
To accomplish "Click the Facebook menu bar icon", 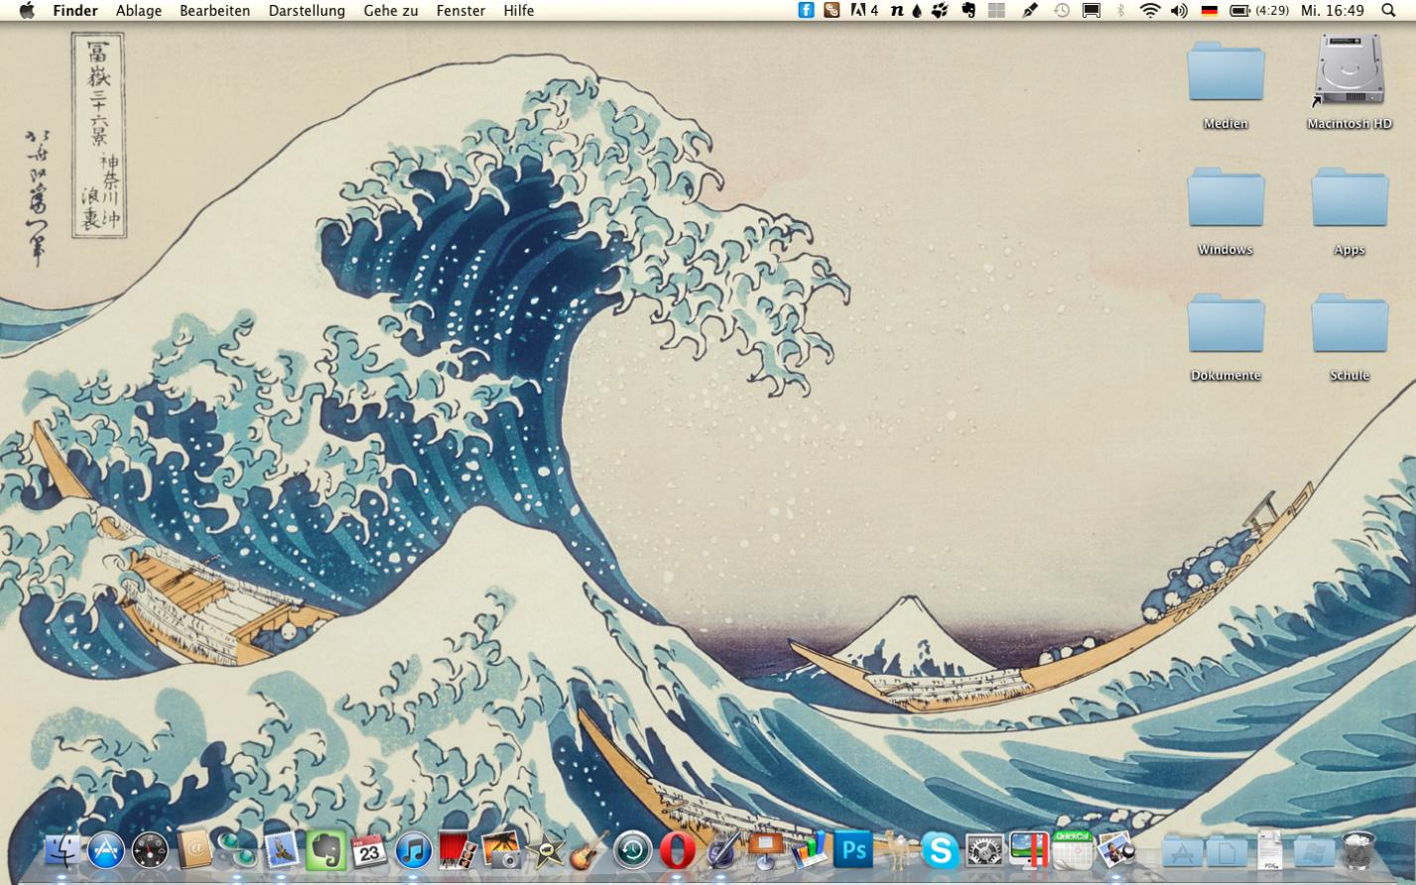I will tap(806, 10).
